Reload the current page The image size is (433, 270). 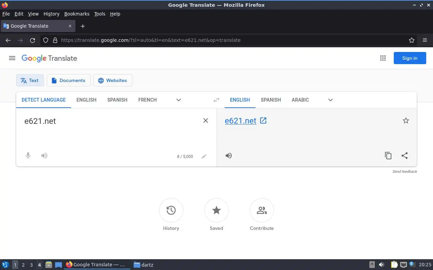[32, 40]
